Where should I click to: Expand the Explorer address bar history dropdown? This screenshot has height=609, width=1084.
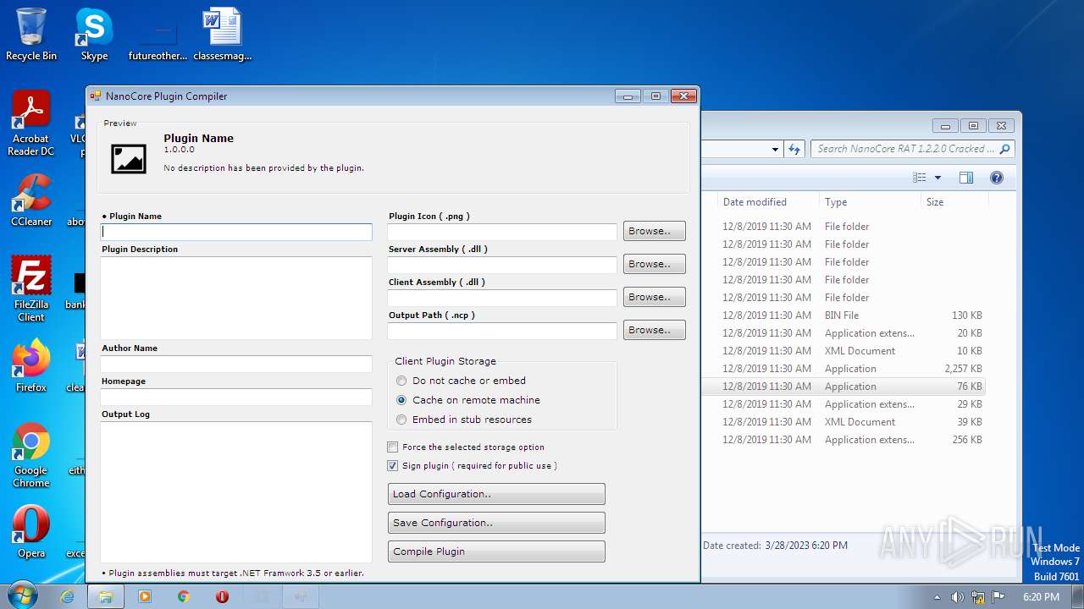[x=775, y=149]
